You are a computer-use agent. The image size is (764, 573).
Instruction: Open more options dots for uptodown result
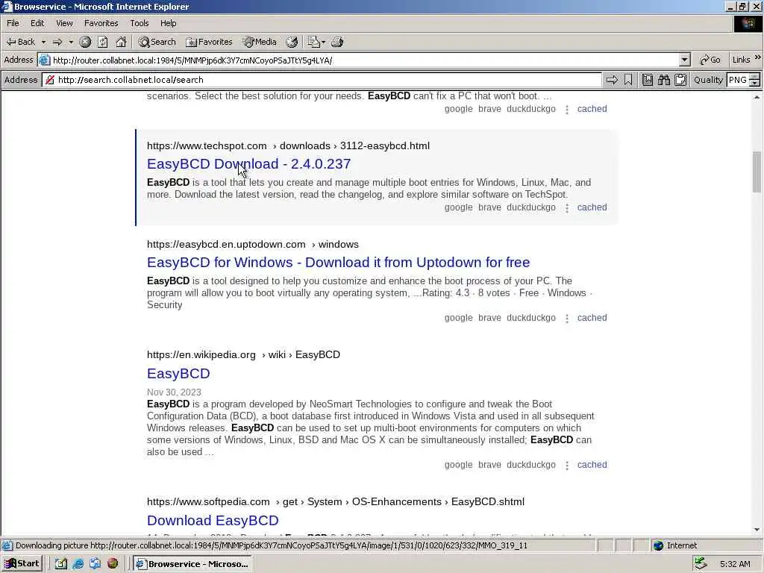coord(567,319)
